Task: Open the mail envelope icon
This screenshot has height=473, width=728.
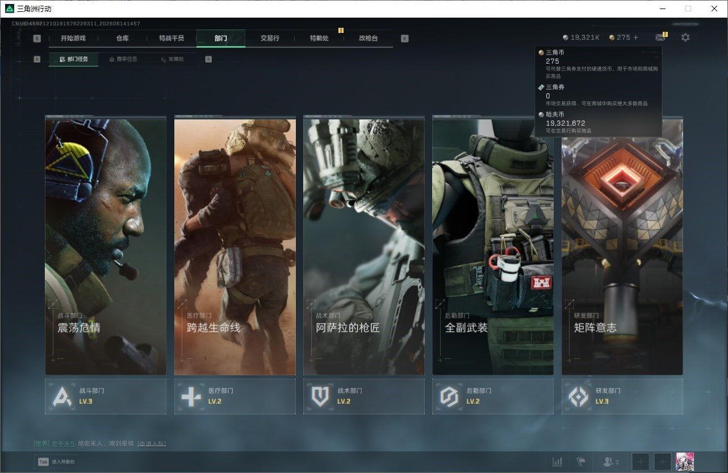Action: coord(660,38)
